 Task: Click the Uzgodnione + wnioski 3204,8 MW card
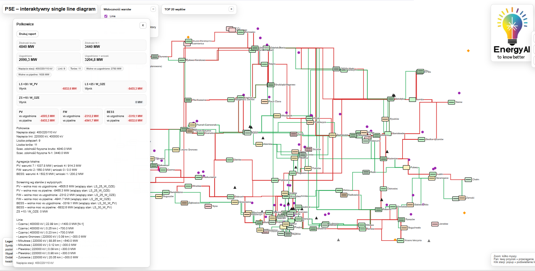click(114, 58)
